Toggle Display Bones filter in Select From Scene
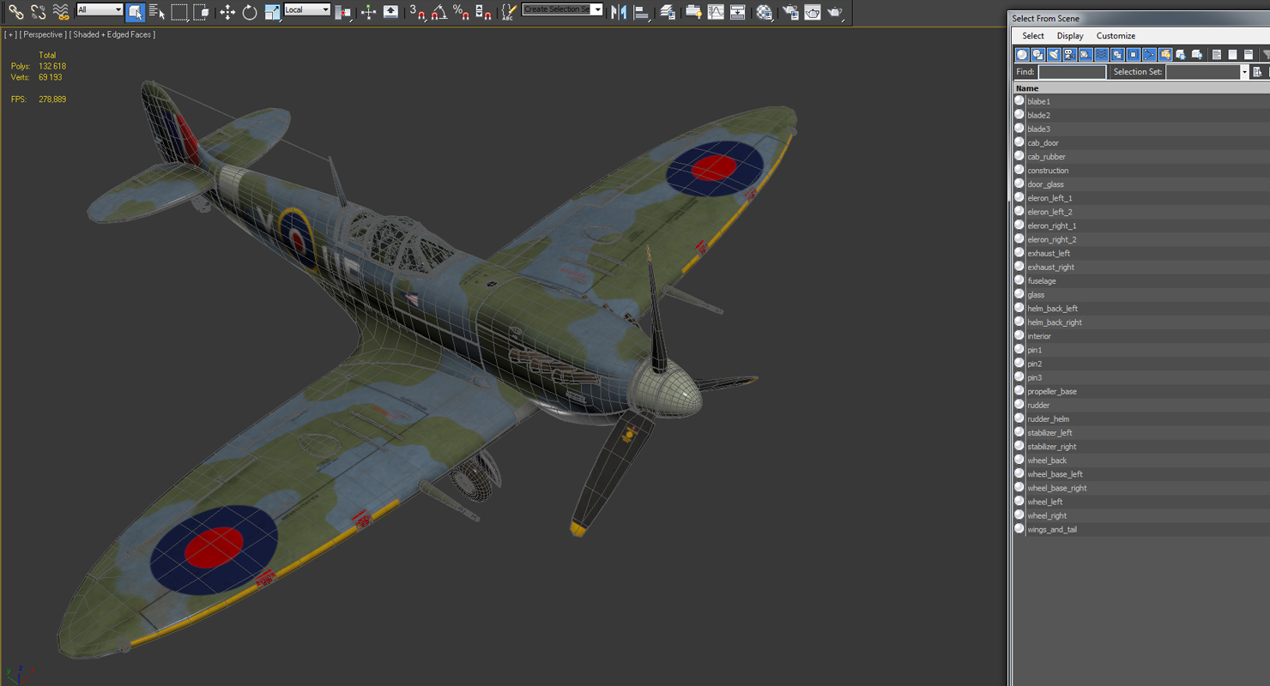Viewport: 1270px width, 686px height. pos(1149,55)
